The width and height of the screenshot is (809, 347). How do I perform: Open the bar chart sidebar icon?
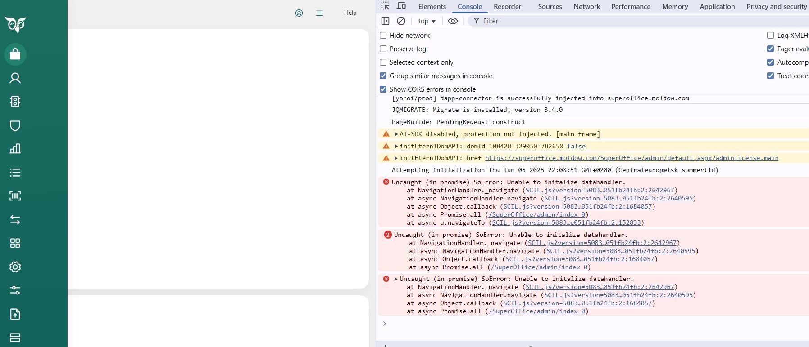[x=15, y=149]
